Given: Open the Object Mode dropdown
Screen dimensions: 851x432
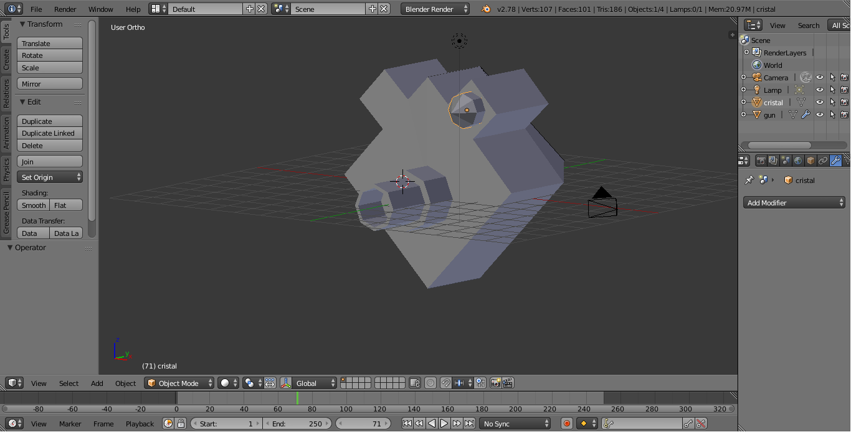Looking at the screenshot, I should 179,383.
